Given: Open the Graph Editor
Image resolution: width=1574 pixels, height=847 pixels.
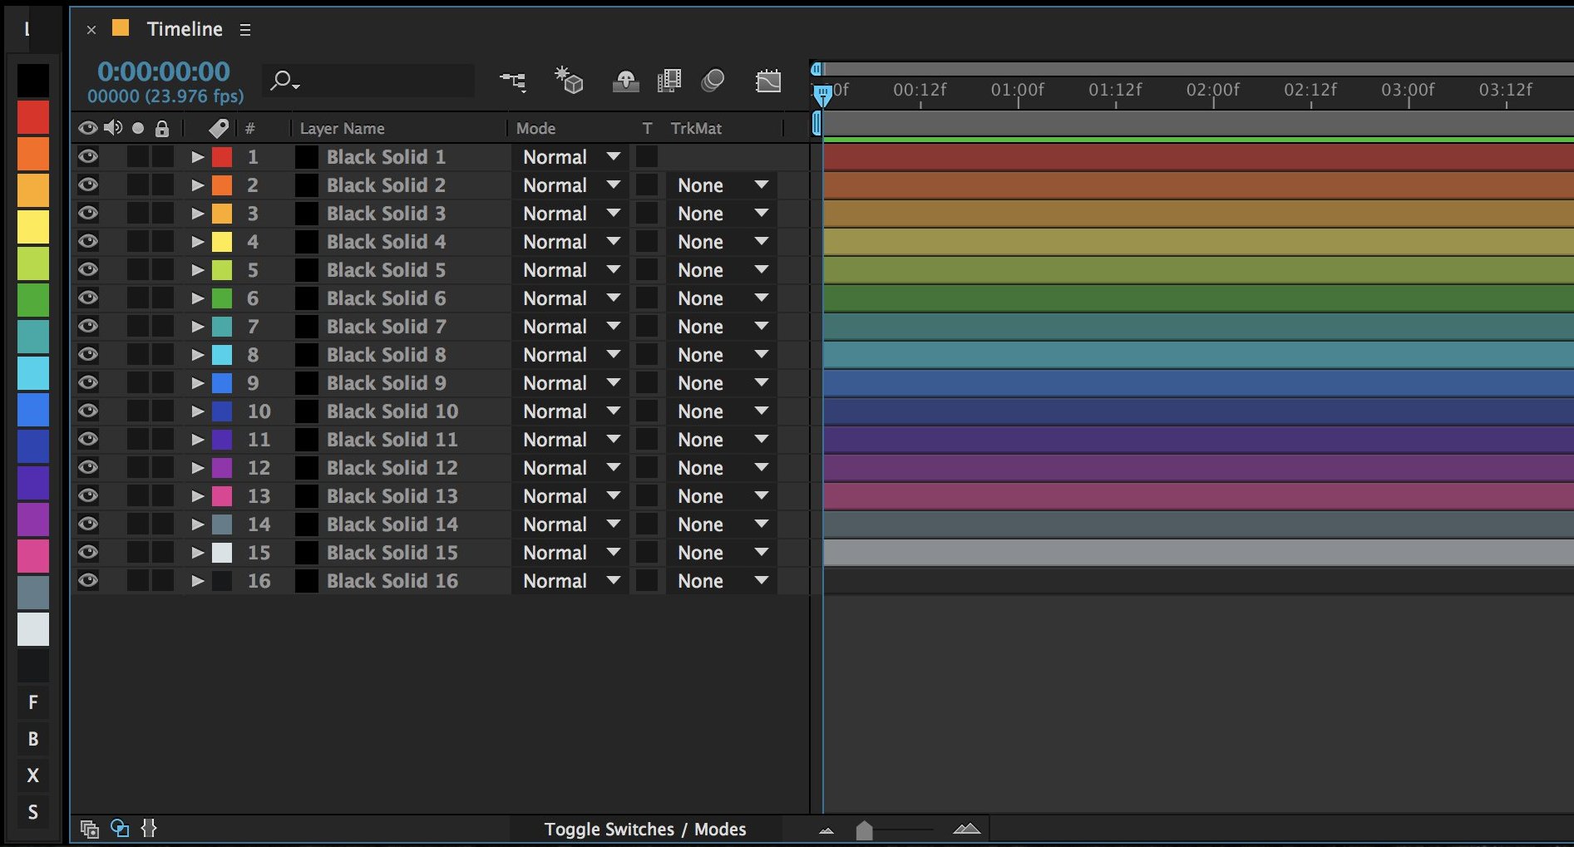Looking at the screenshot, I should tap(769, 81).
